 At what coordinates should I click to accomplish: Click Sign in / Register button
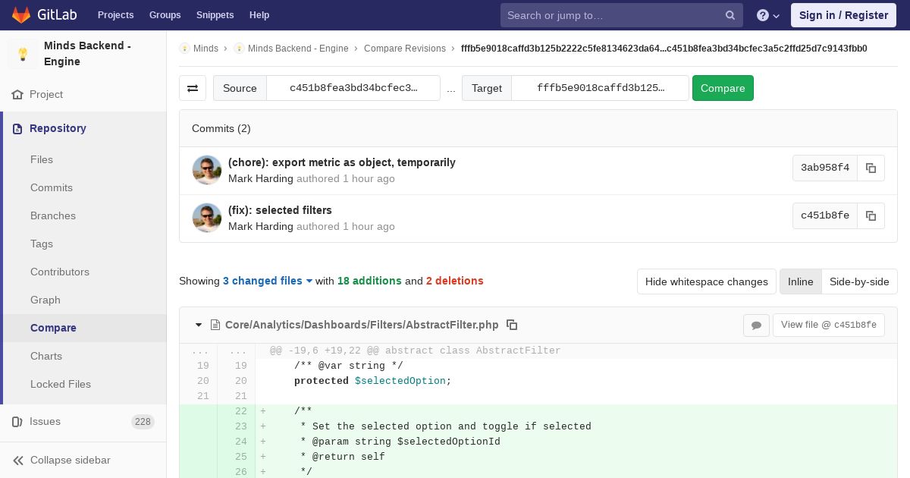843,15
